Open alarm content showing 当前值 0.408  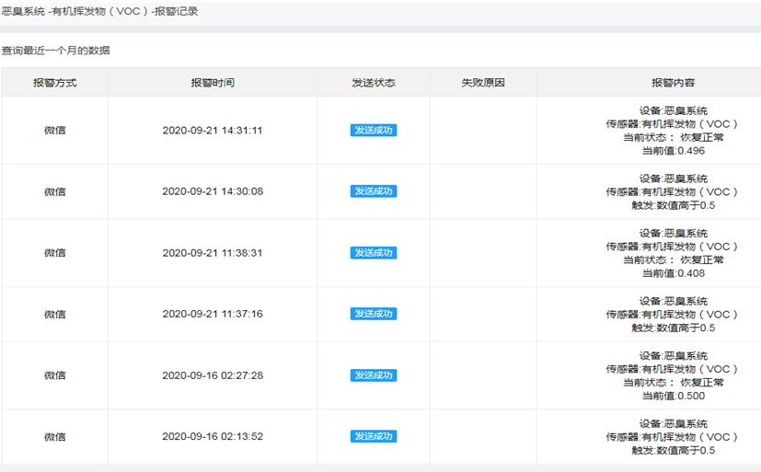click(x=673, y=253)
